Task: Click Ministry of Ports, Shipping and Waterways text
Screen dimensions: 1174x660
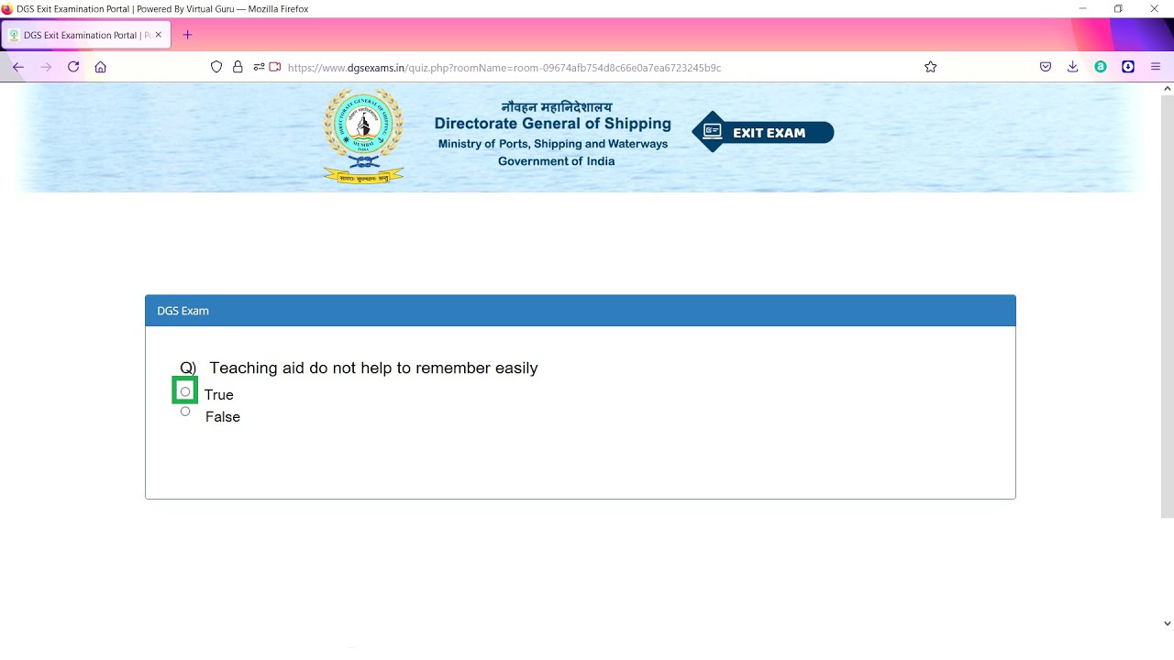Action: click(x=553, y=144)
